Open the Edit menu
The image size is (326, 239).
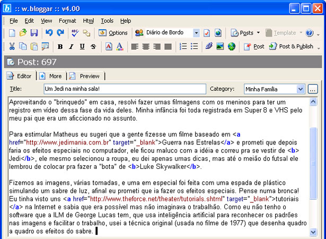(29, 21)
